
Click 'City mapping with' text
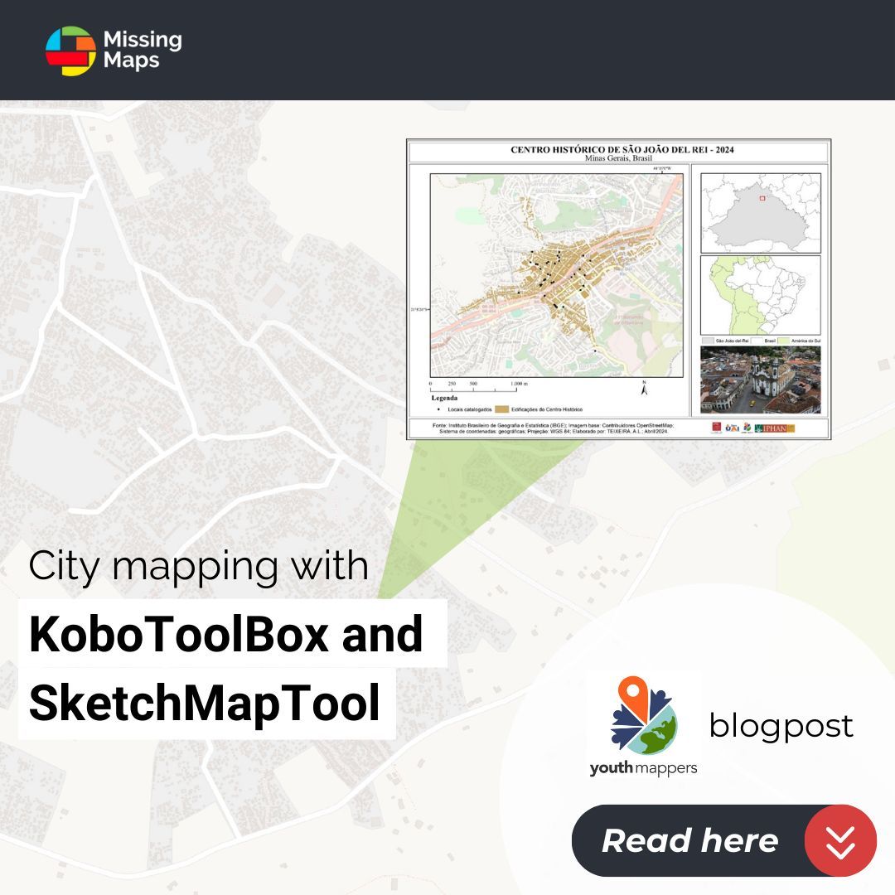point(199,566)
